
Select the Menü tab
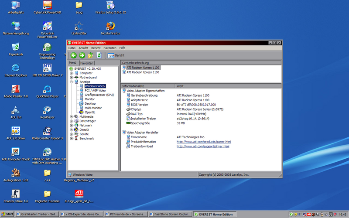[x=72, y=63]
